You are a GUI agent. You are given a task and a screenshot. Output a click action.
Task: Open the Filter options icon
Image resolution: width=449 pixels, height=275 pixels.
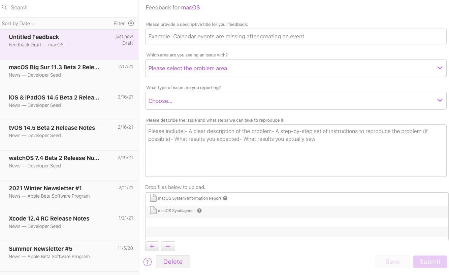[131, 23]
